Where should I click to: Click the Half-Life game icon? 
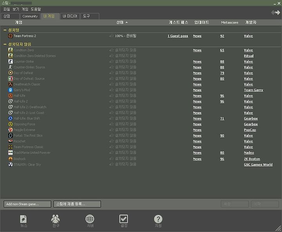point(11,96)
